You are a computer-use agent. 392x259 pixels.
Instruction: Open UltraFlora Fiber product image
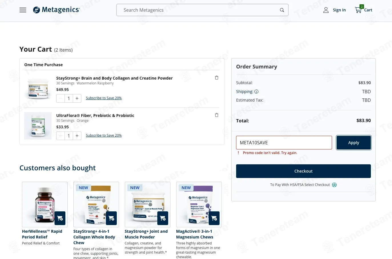tap(38, 126)
